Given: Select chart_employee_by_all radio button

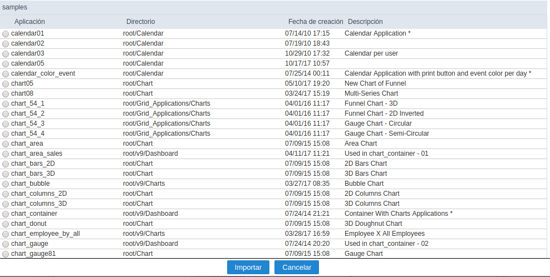Looking at the screenshot, I should pyautogui.click(x=6, y=234).
